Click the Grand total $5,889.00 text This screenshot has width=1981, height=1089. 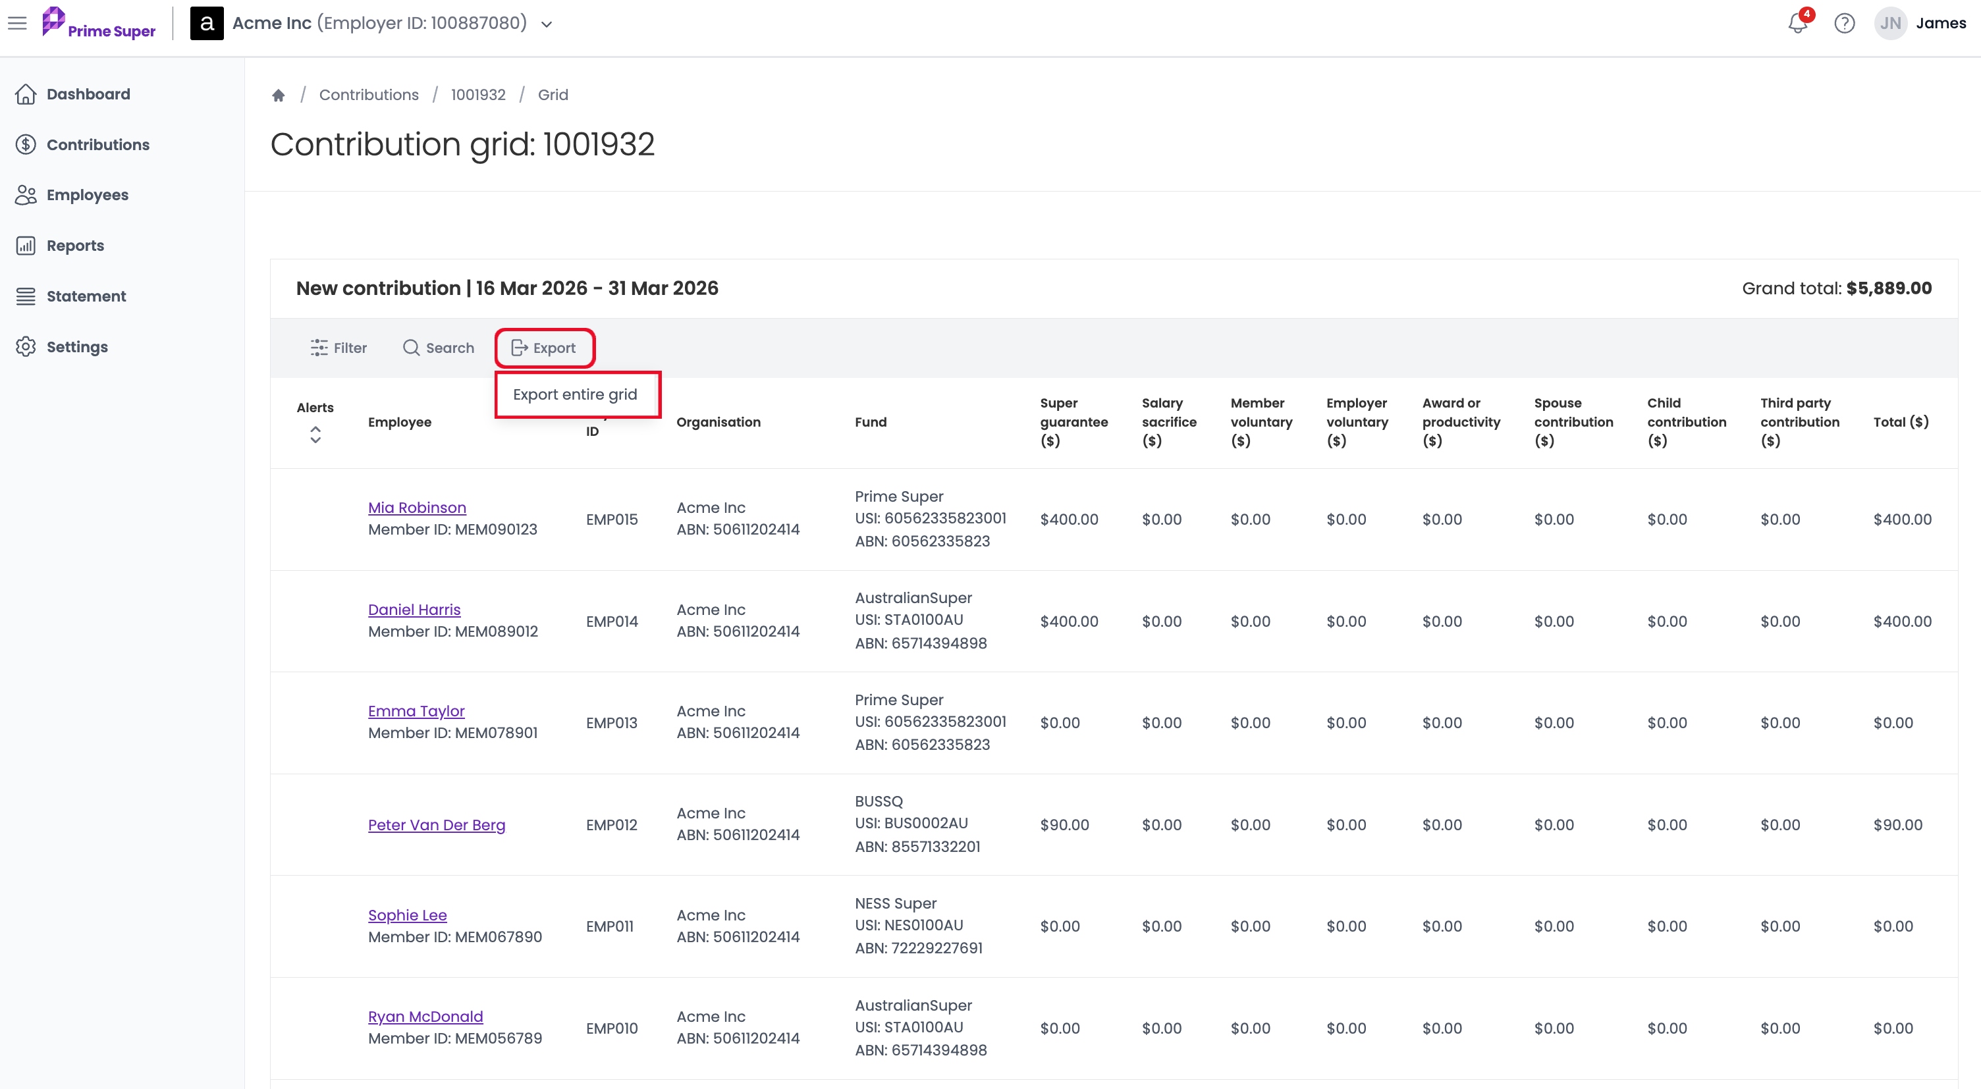[x=1836, y=288]
